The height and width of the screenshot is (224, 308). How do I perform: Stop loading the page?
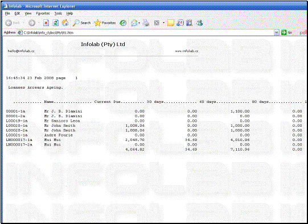46,23
